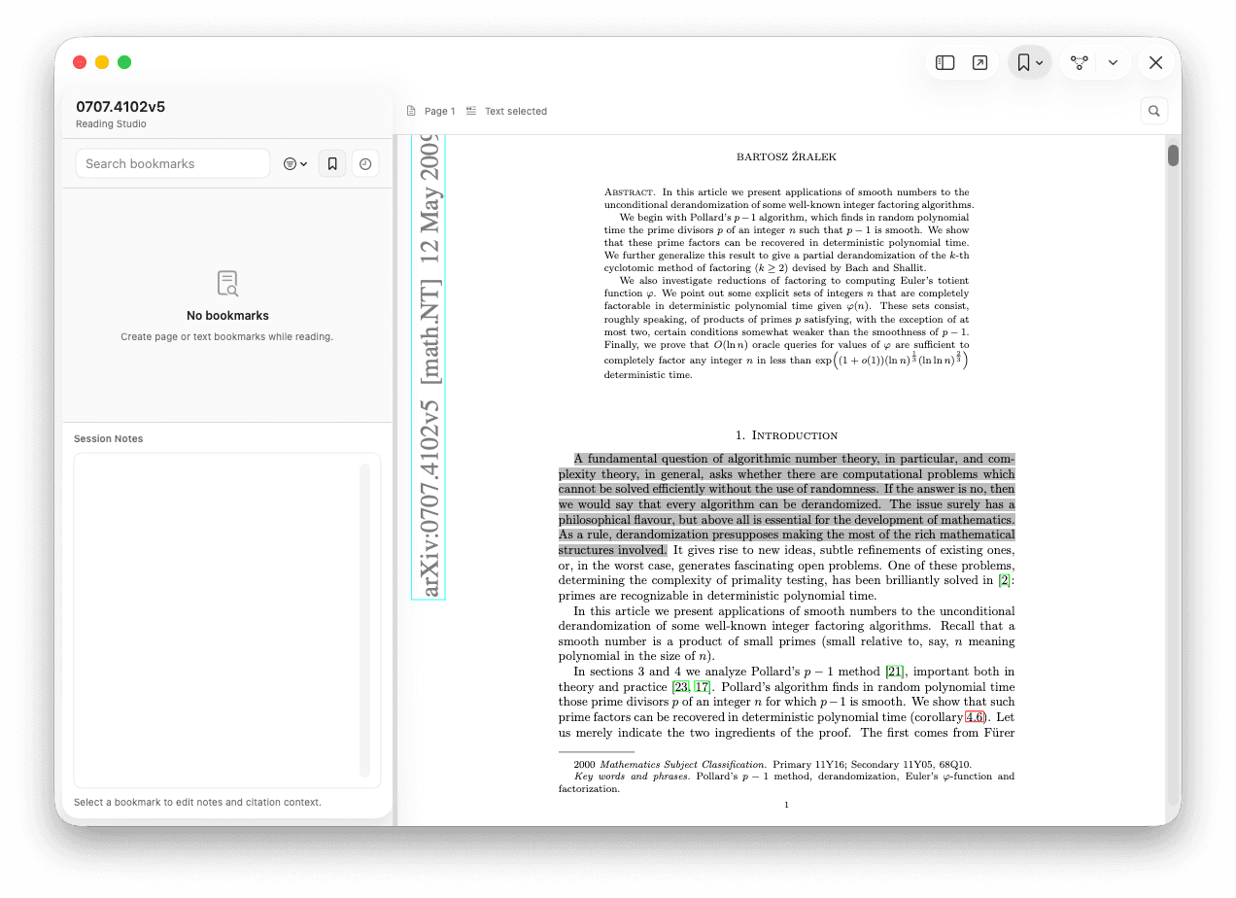Screen dimensions: 1236x898
Task: Click the No bookmarks message
Action: point(227,316)
